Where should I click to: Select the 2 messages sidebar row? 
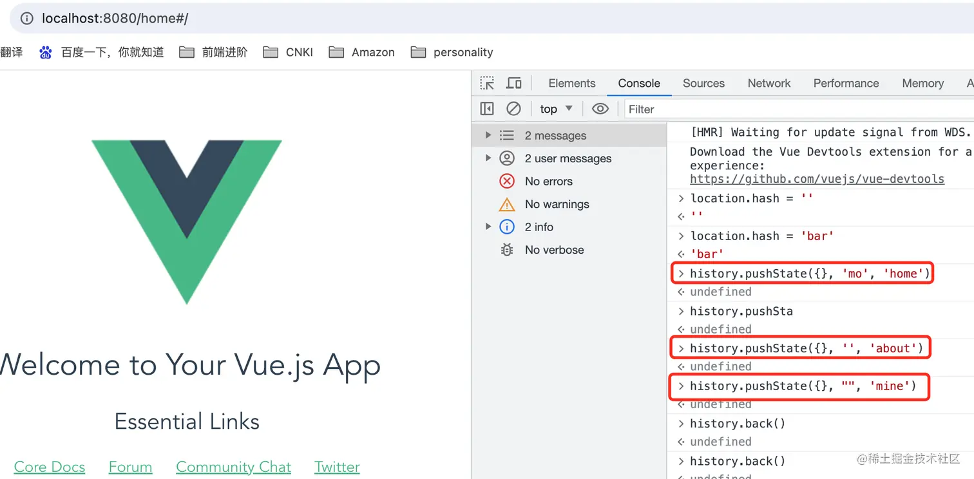coord(569,136)
